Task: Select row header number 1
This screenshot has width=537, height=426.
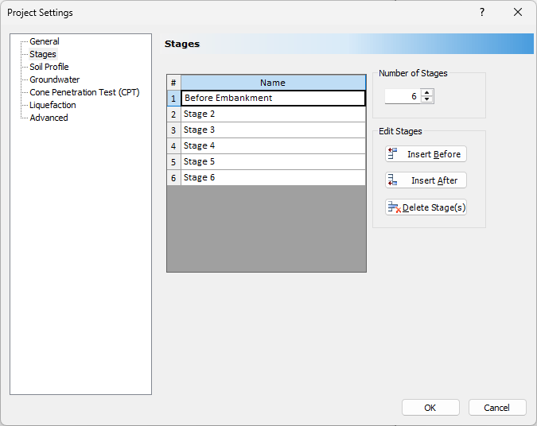Action: point(173,99)
